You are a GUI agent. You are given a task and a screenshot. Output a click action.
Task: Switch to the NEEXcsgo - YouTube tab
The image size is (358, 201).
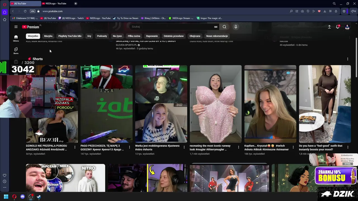point(56,4)
